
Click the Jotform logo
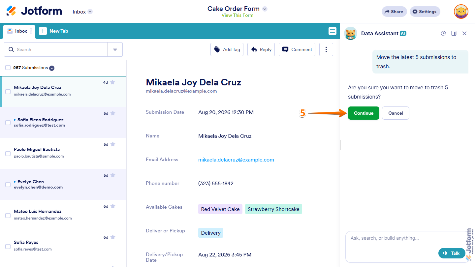[x=34, y=11]
